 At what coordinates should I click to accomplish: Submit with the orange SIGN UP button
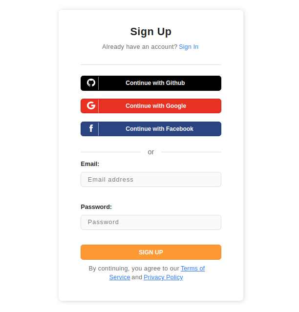tap(150, 252)
